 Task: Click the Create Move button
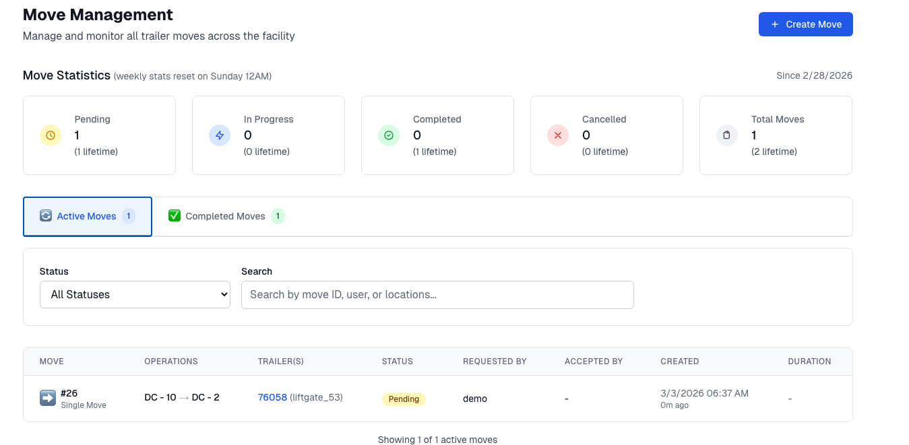point(805,24)
